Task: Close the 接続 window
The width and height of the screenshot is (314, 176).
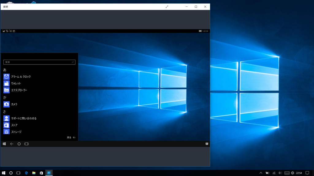Action: click(205, 7)
